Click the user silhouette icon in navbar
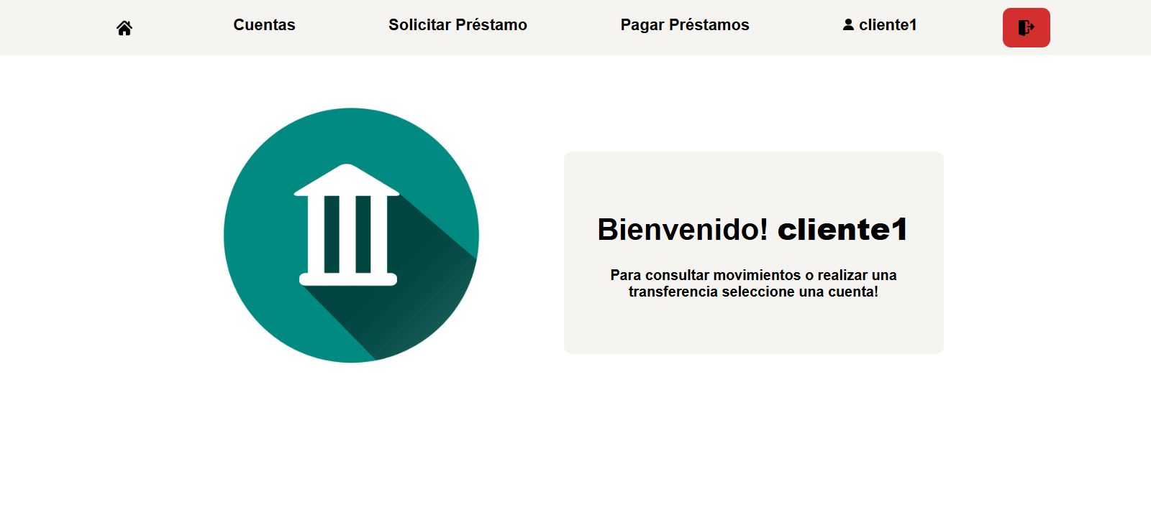 pyautogui.click(x=848, y=25)
